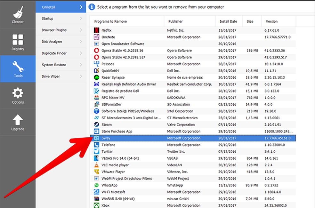The image size is (315, 208).
Task: Click the Steam icon in list
Action: pos(96,125)
